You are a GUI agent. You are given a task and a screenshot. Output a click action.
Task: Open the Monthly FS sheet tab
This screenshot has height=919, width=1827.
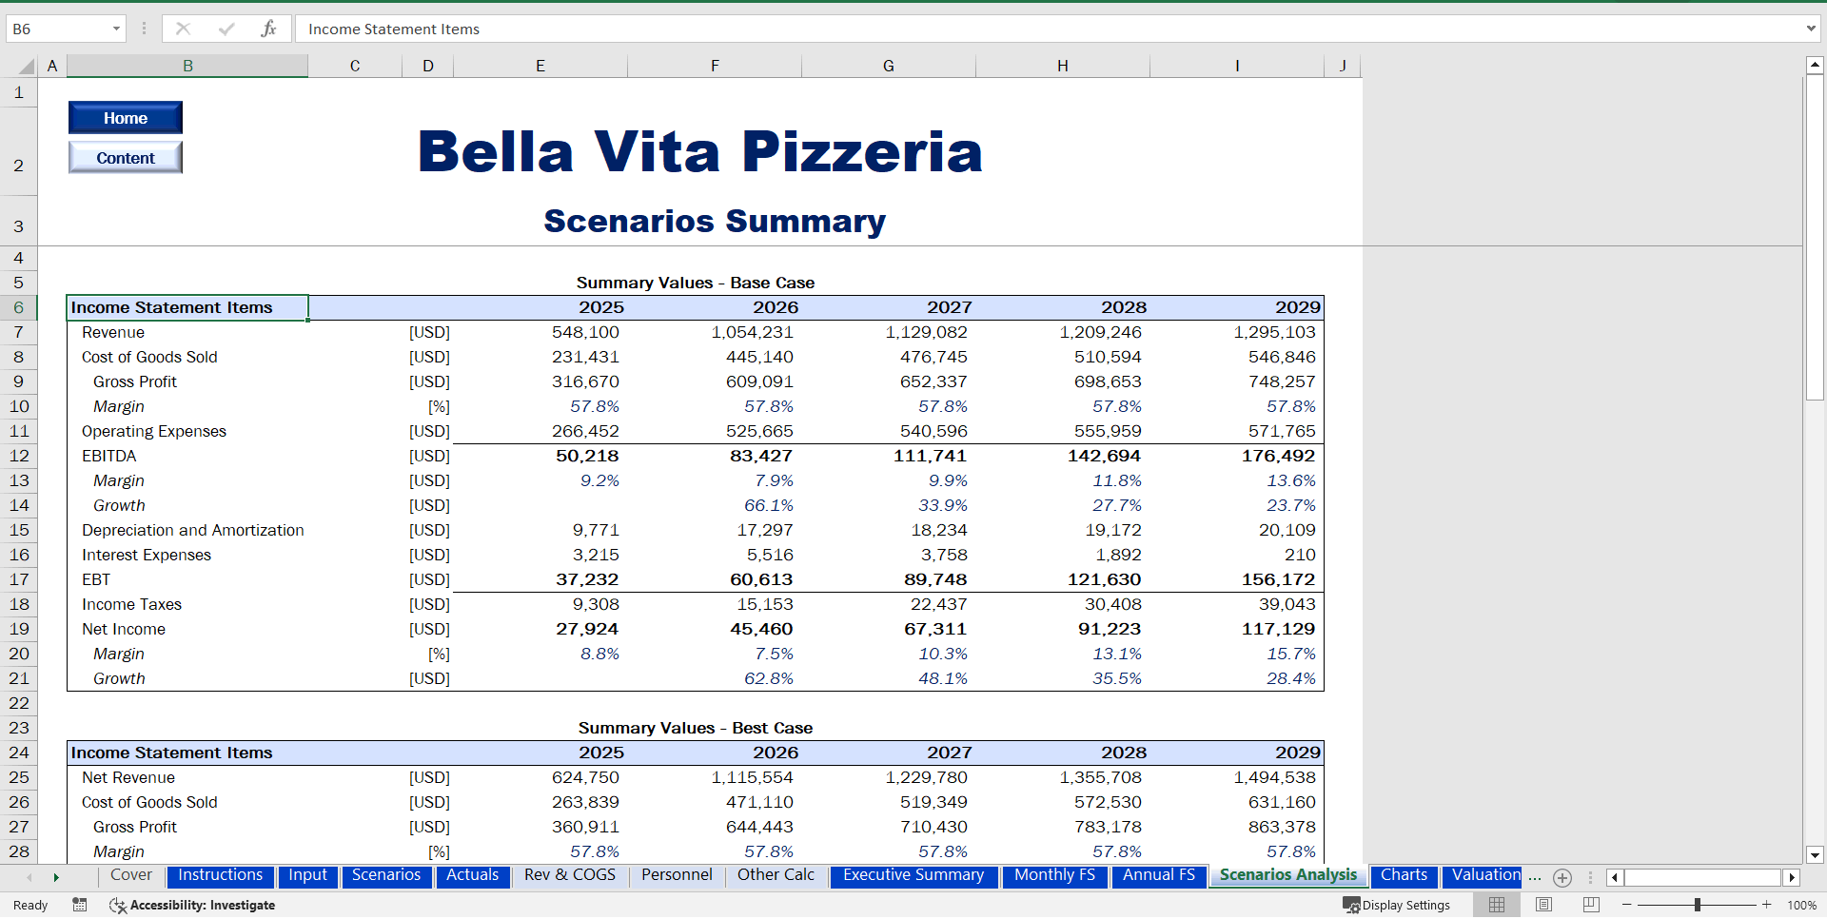(x=1054, y=875)
